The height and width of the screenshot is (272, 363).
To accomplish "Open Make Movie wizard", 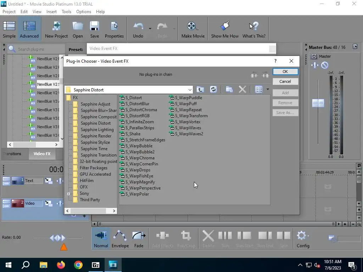I will click(x=193, y=29).
